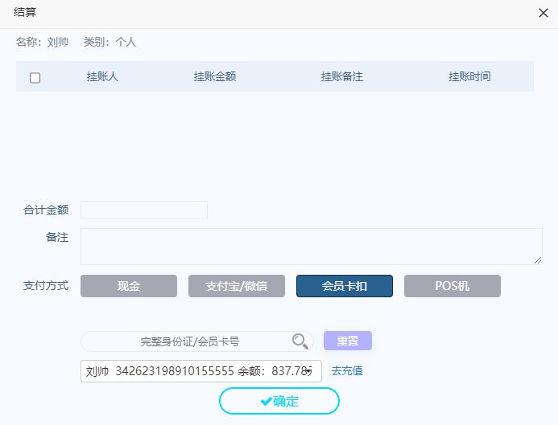Choose 现金 as the payment method
This screenshot has height=425, width=558.
pyautogui.click(x=129, y=286)
